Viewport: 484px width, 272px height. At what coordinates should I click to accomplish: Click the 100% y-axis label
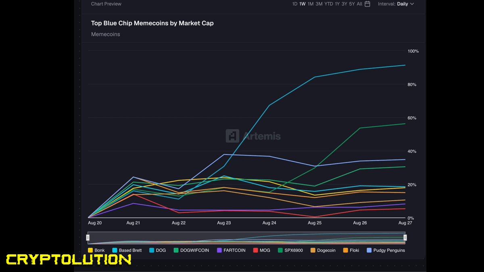(x=413, y=52)
